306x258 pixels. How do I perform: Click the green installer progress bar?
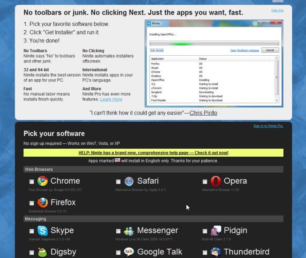click(x=214, y=43)
